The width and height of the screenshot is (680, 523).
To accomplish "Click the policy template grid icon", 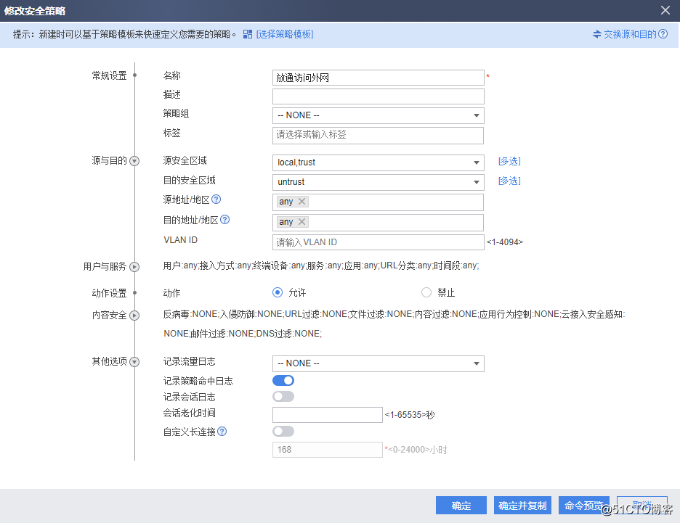I will coord(248,34).
